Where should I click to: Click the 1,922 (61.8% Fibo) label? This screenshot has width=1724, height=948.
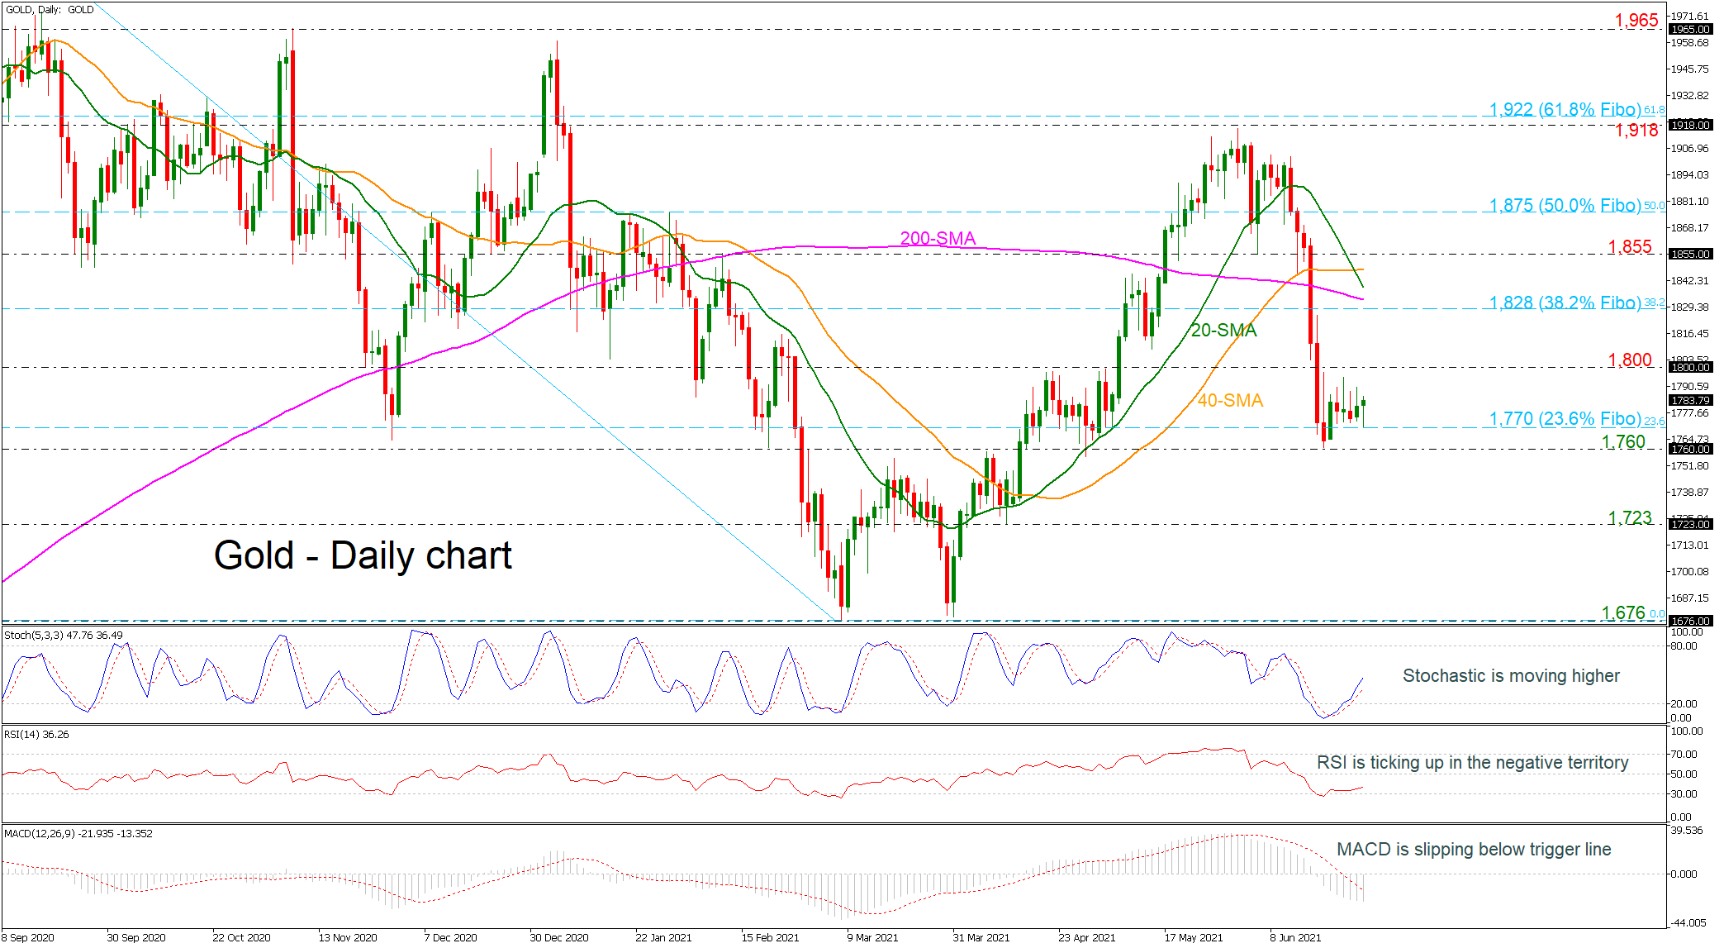(1564, 109)
